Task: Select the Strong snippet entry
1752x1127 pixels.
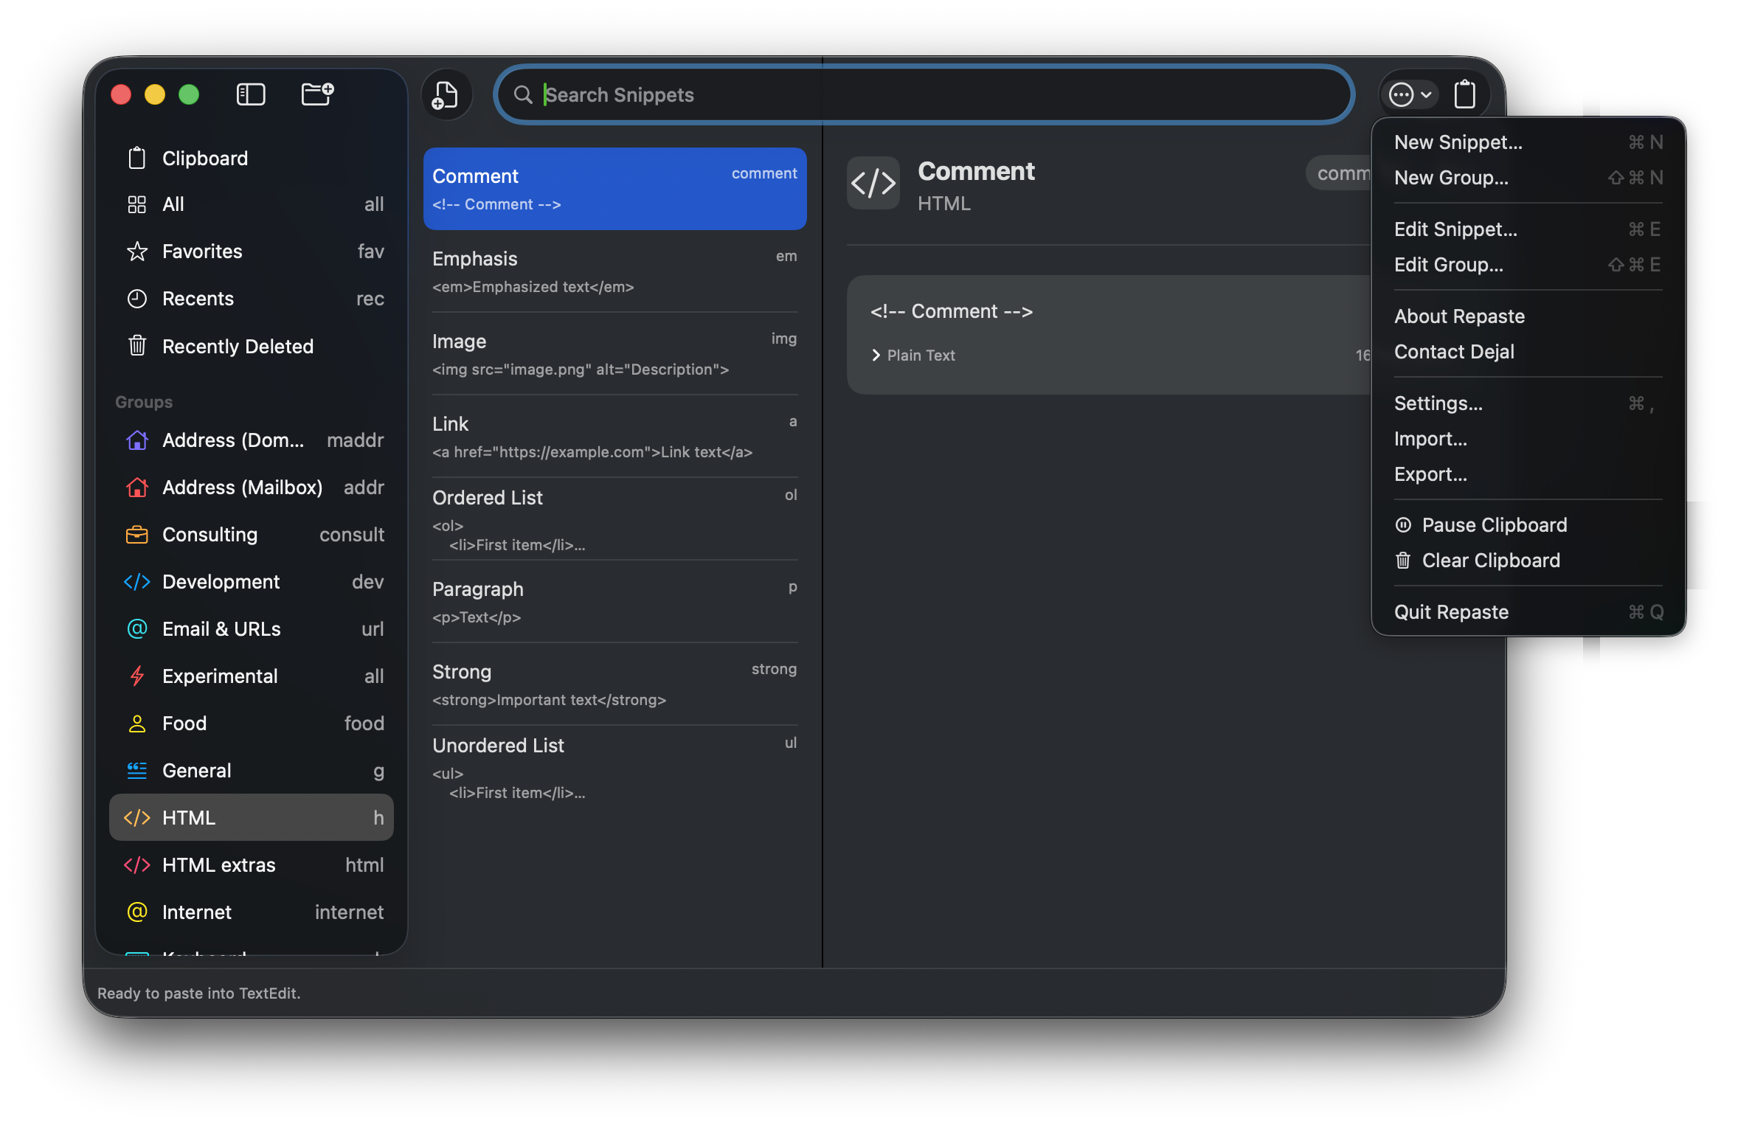Action: 615,684
